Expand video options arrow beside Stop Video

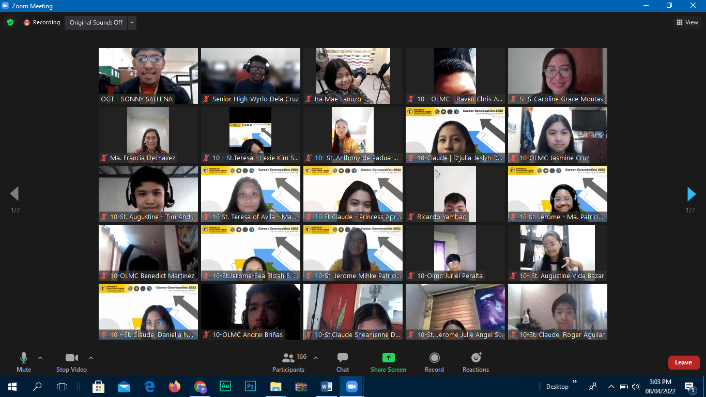pos(91,358)
